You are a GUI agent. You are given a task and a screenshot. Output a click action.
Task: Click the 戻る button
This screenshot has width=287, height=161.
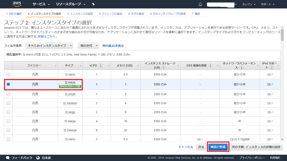click(201, 147)
